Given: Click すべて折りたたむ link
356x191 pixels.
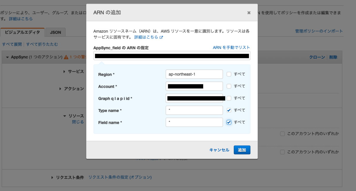Looking at the screenshot, I should tap(42, 44).
